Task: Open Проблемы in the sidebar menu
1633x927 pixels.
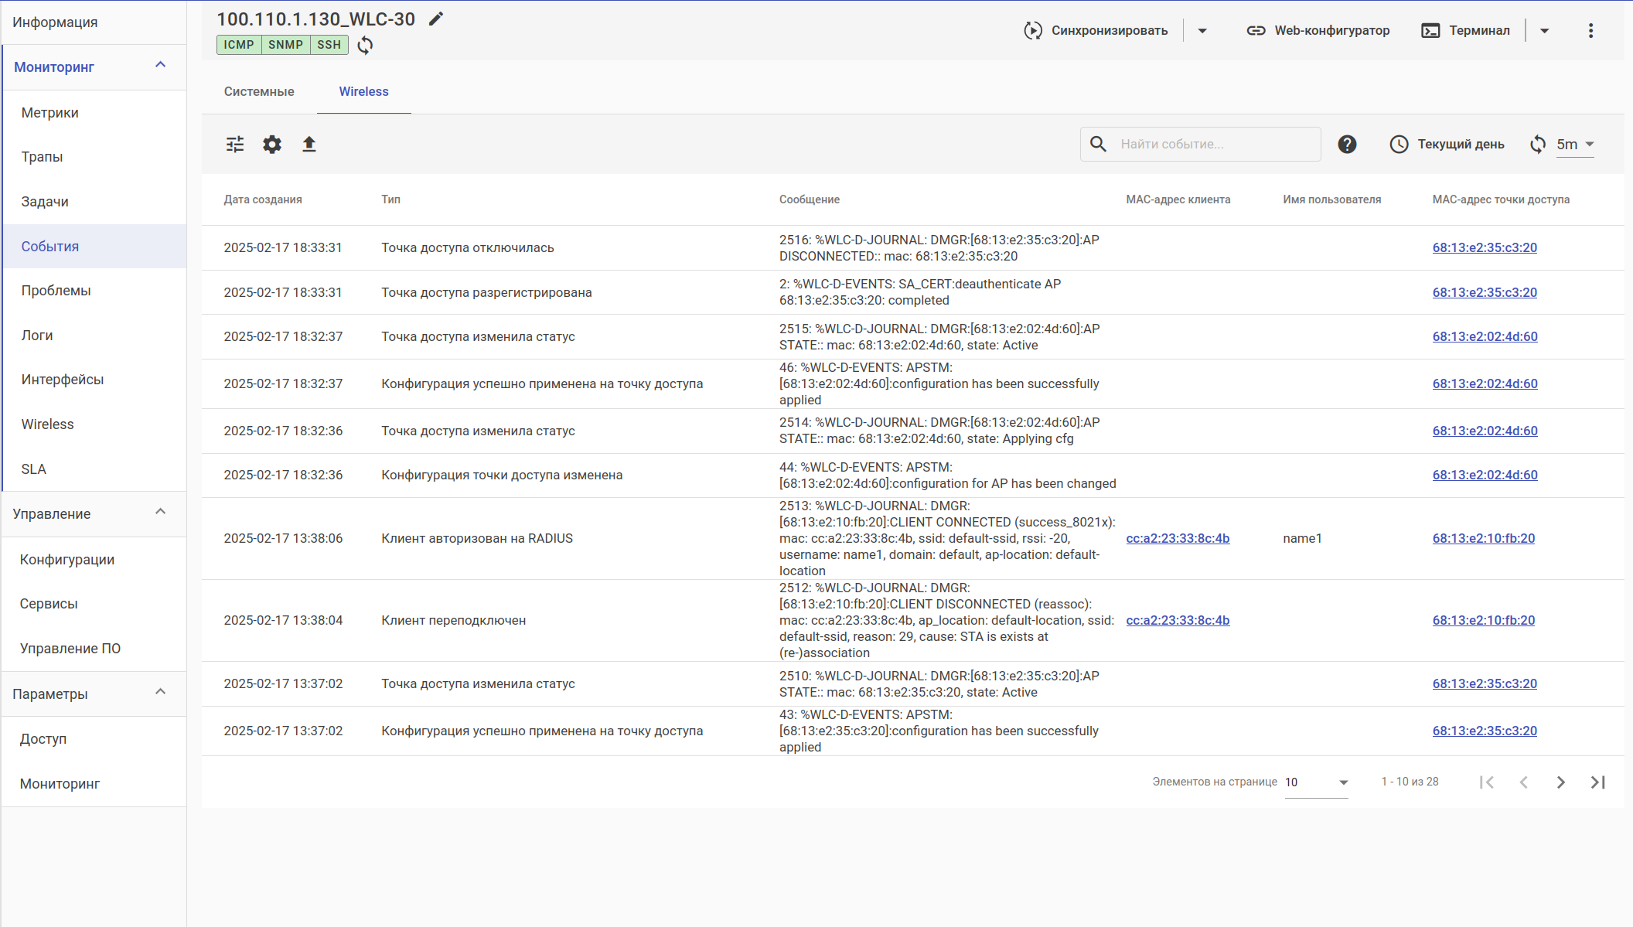Action: coord(56,291)
